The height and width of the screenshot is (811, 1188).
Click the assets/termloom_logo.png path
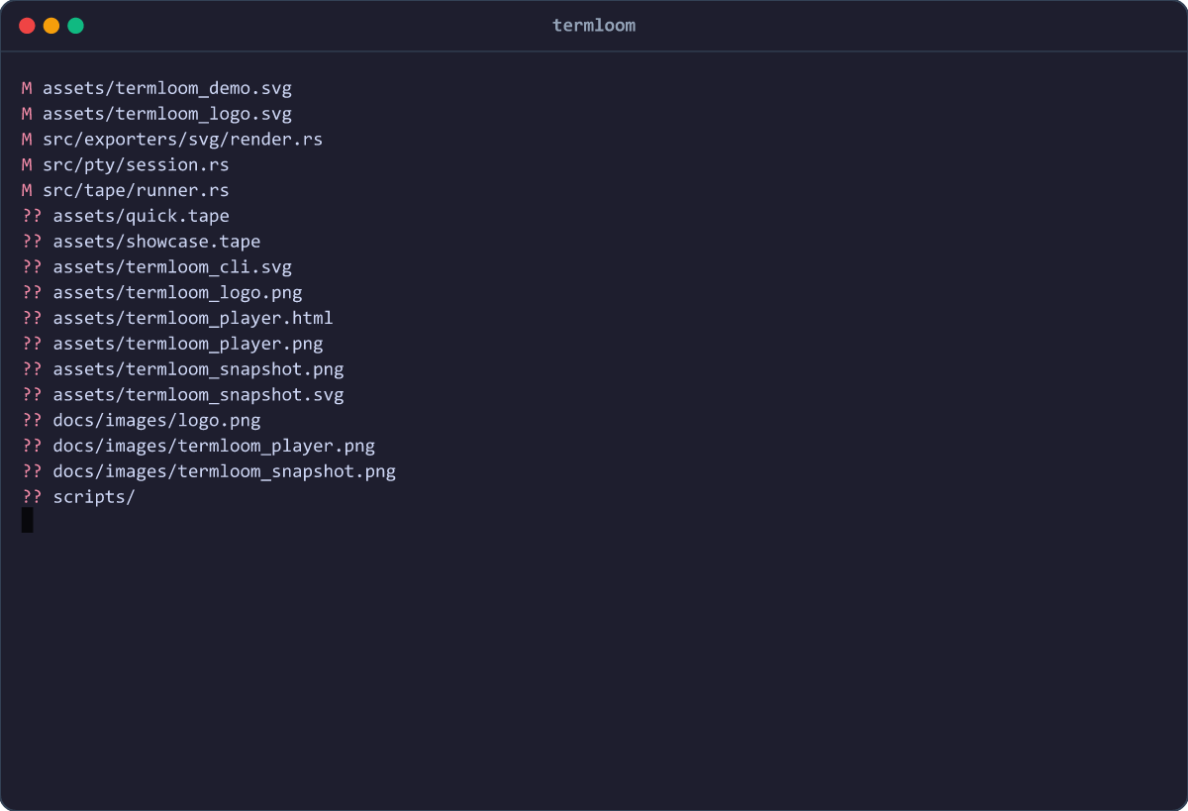(177, 293)
